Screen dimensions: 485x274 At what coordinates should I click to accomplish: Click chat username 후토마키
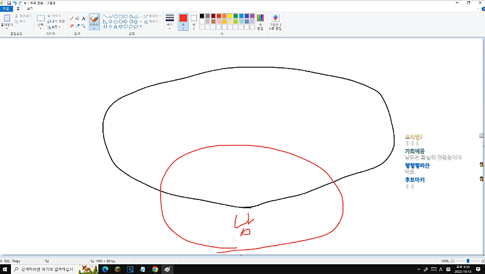pyautogui.click(x=415, y=179)
